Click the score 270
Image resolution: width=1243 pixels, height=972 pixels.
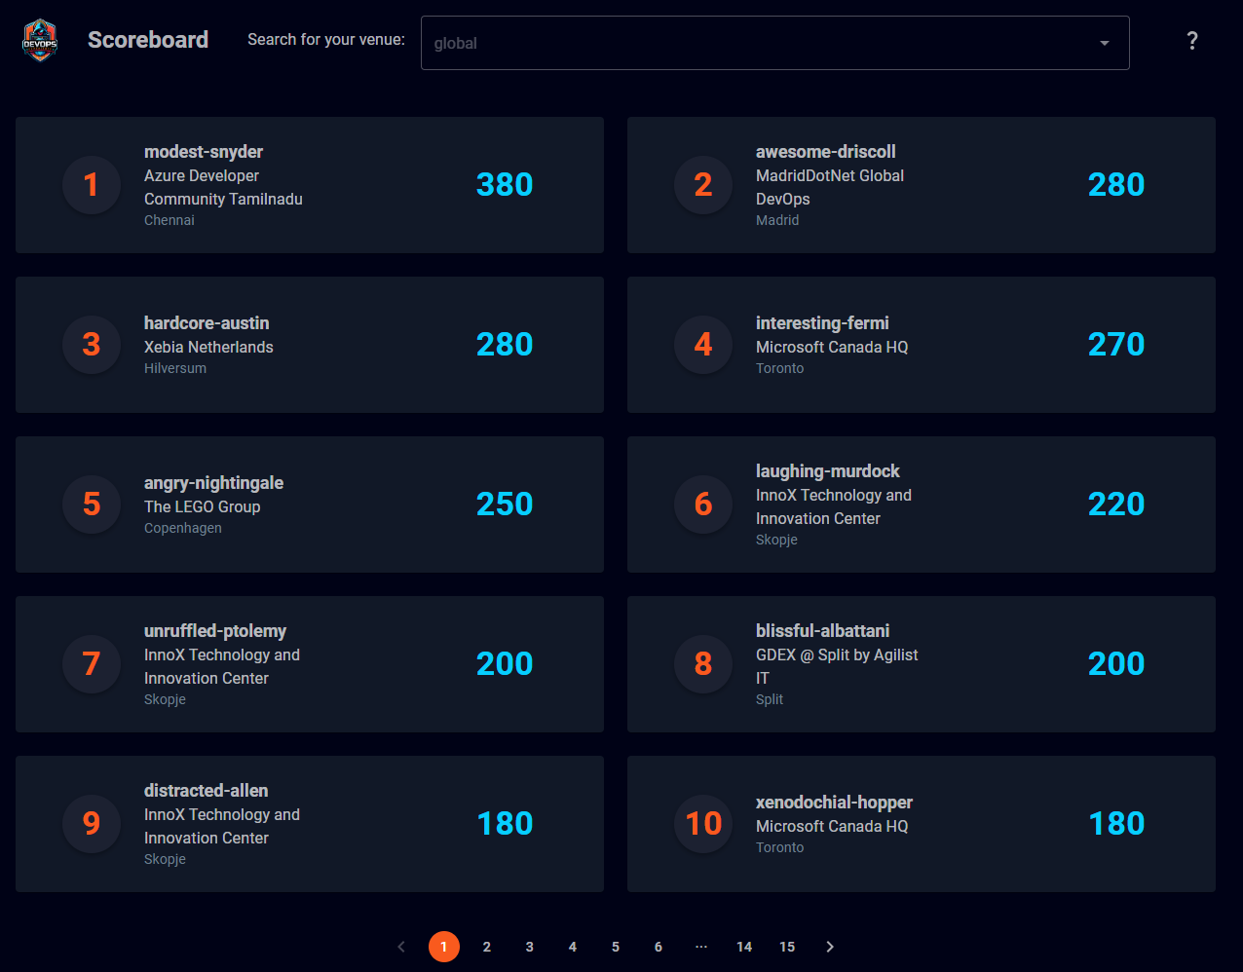coord(1116,345)
